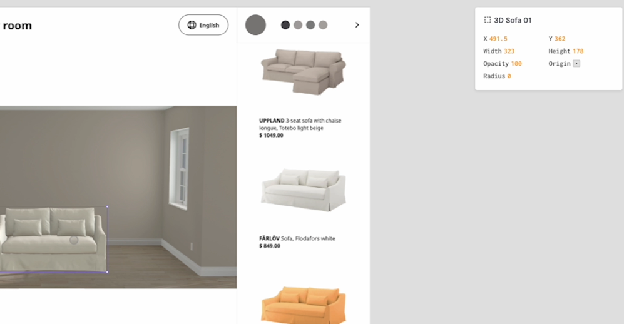Edit the Y position value 362
The width and height of the screenshot is (624, 324).
(x=560, y=39)
